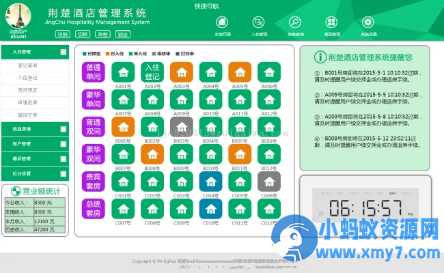This screenshot has width=444, height=273.
Task: Expand the 信息查询 menu section
Action: (x=64, y=129)
